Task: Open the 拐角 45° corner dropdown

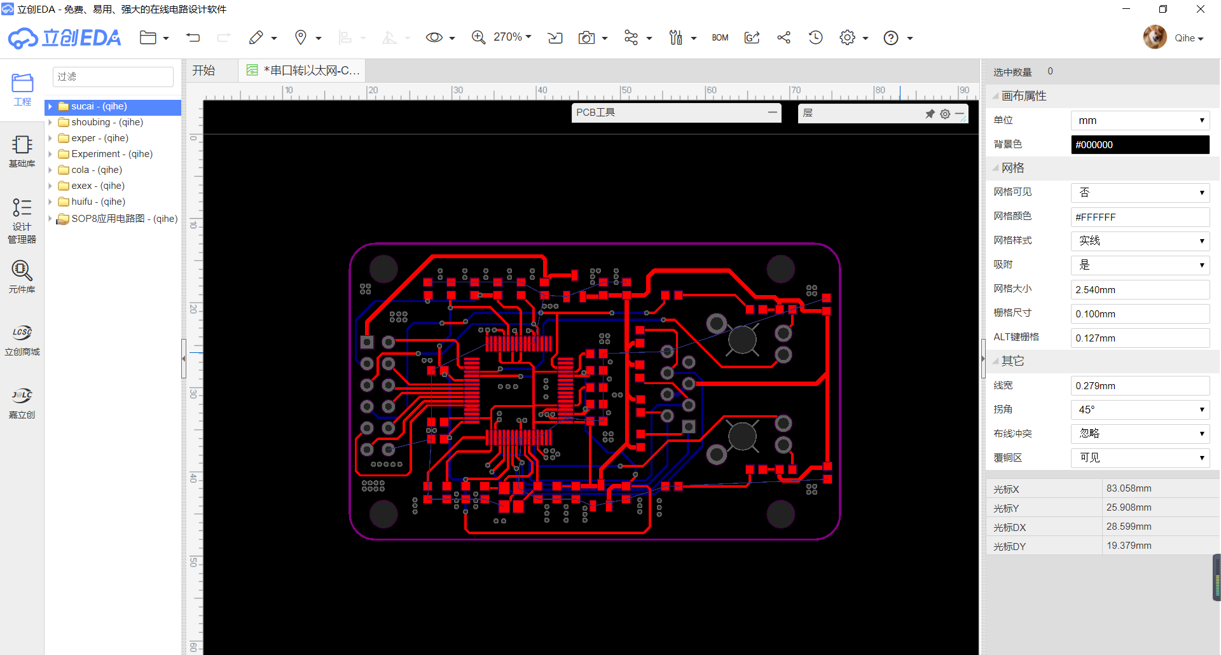Action: [x=1140, y=410]
